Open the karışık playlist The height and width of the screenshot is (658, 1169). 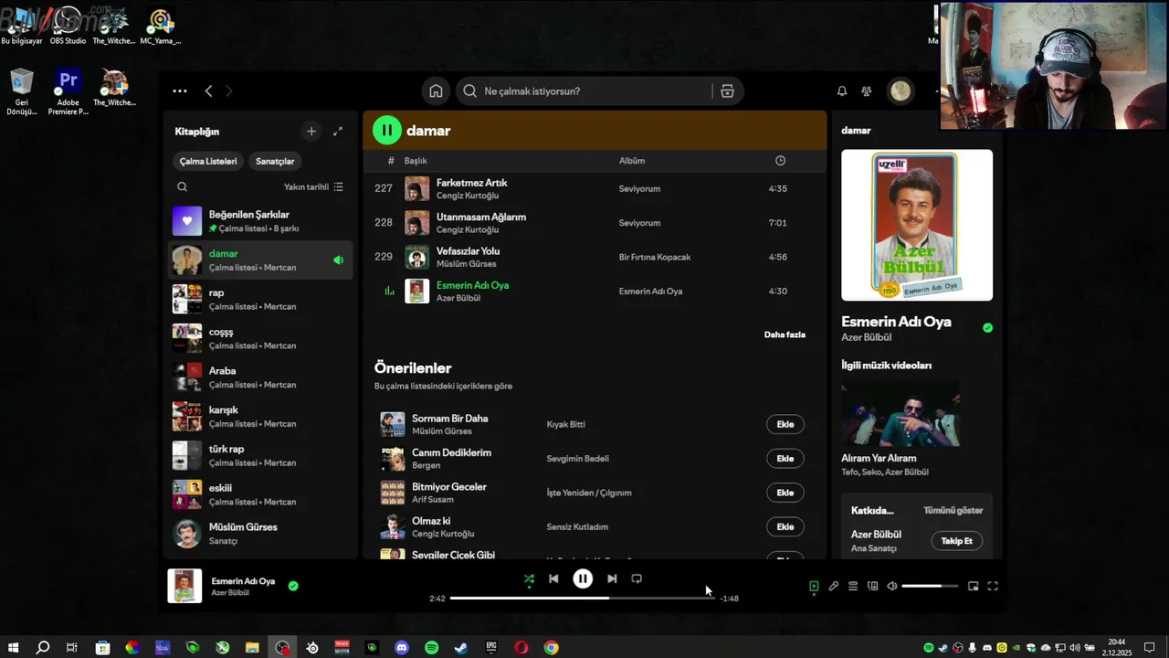tap(260, 417)
